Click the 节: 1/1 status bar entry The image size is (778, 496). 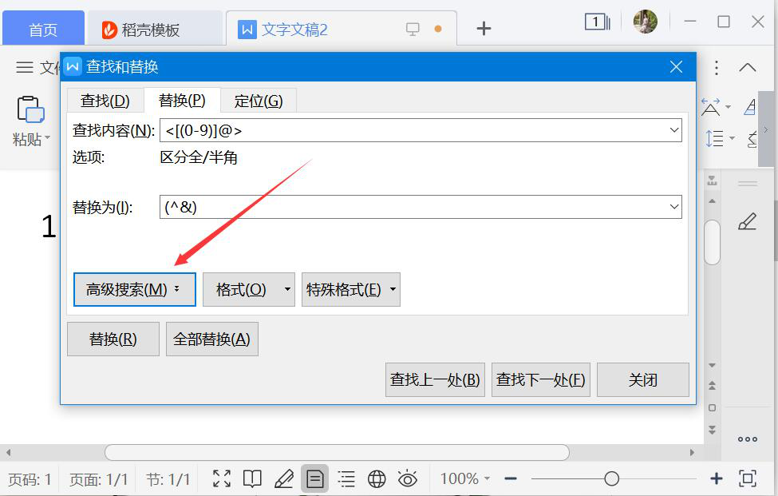click(168, 479)
